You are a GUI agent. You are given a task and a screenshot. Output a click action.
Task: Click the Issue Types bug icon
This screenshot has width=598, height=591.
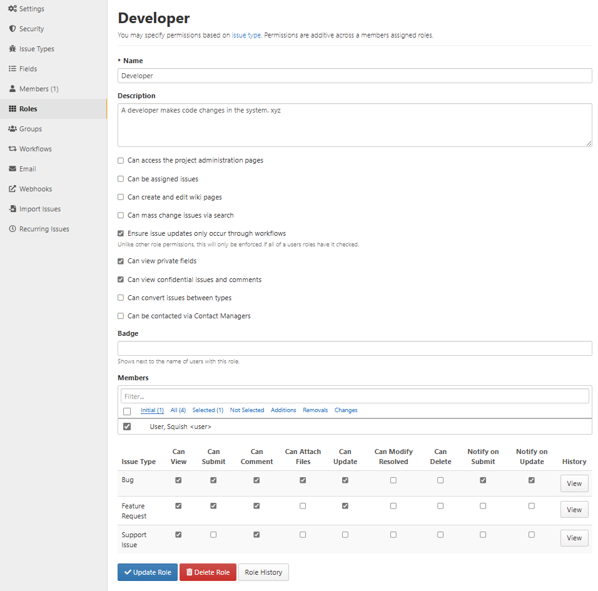click(x=13, y=49)
